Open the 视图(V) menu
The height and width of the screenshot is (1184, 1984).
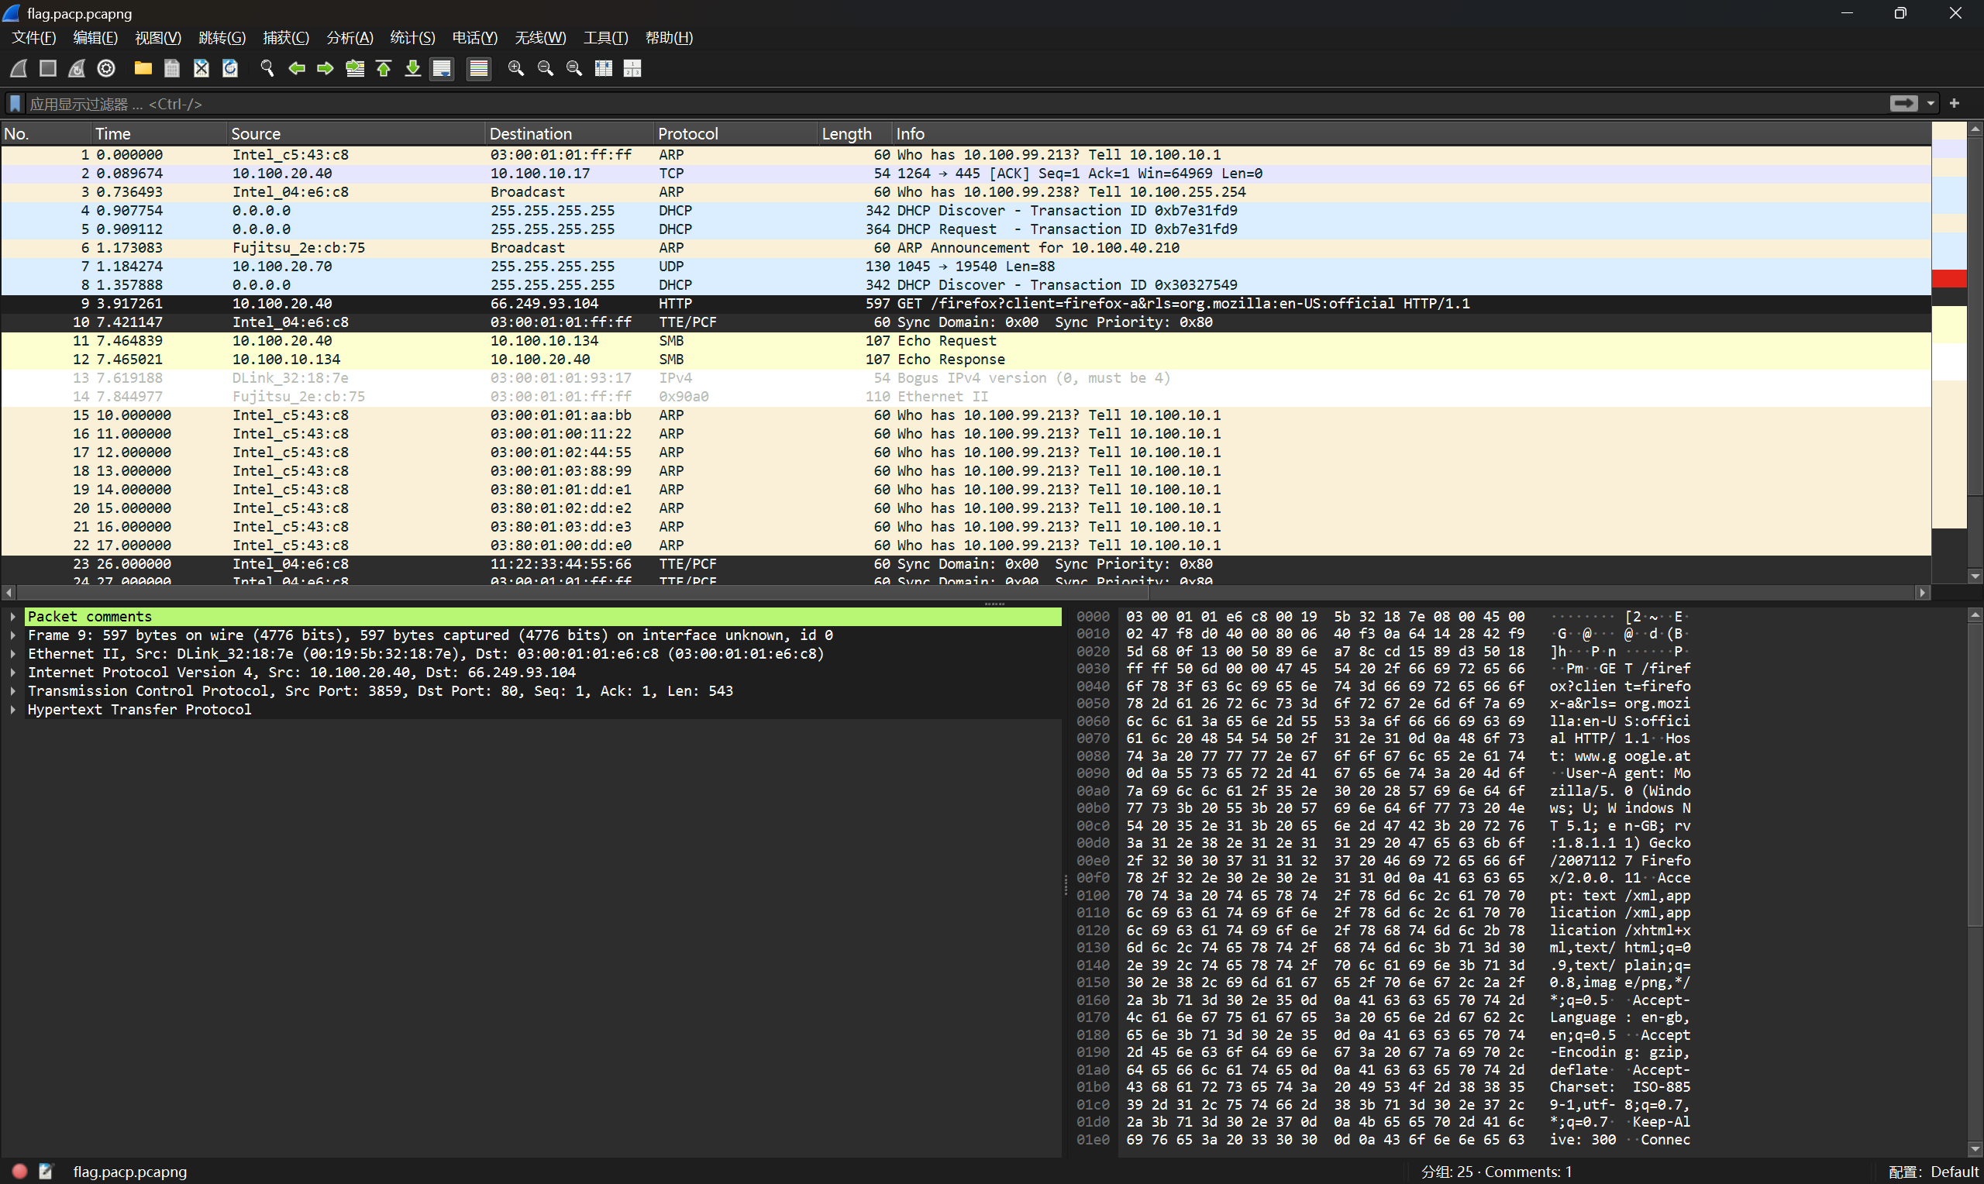tap(158, 37)
